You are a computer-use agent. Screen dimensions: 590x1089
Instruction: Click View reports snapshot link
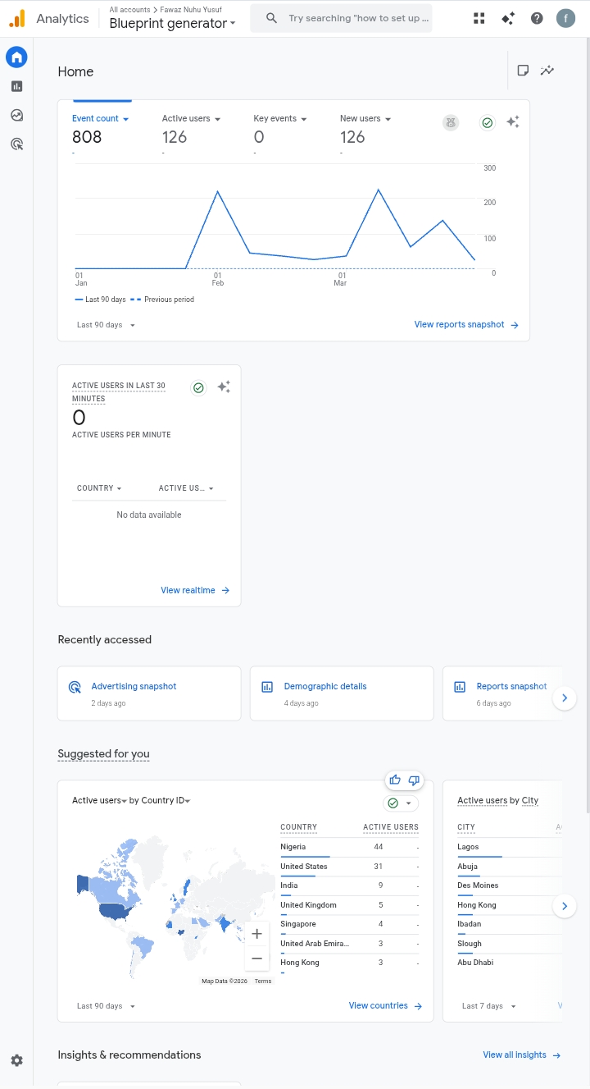465,325
